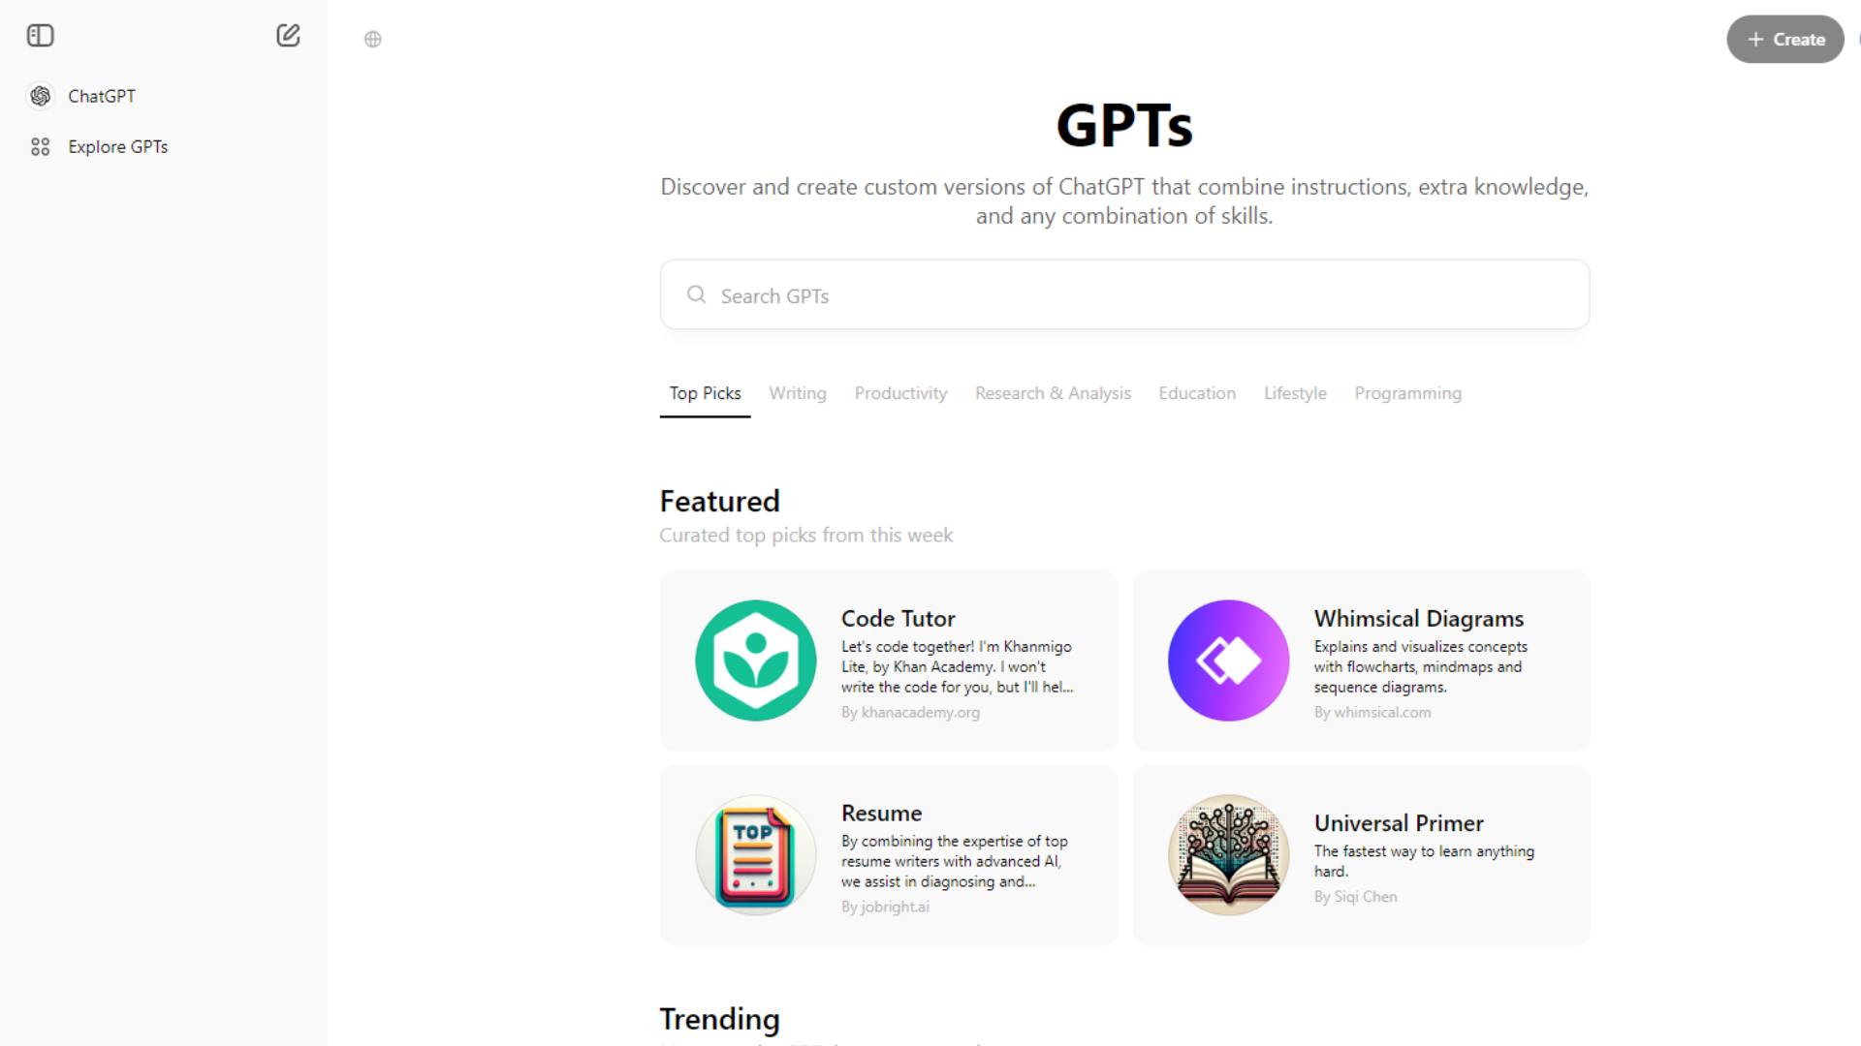Click the Explore GPTs sidebar icon
The height and width of the screenshot is (1046, 1861).
(x=39, y=145)
